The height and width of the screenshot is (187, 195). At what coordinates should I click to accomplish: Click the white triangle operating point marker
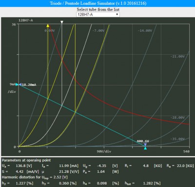tap(62, 22)
